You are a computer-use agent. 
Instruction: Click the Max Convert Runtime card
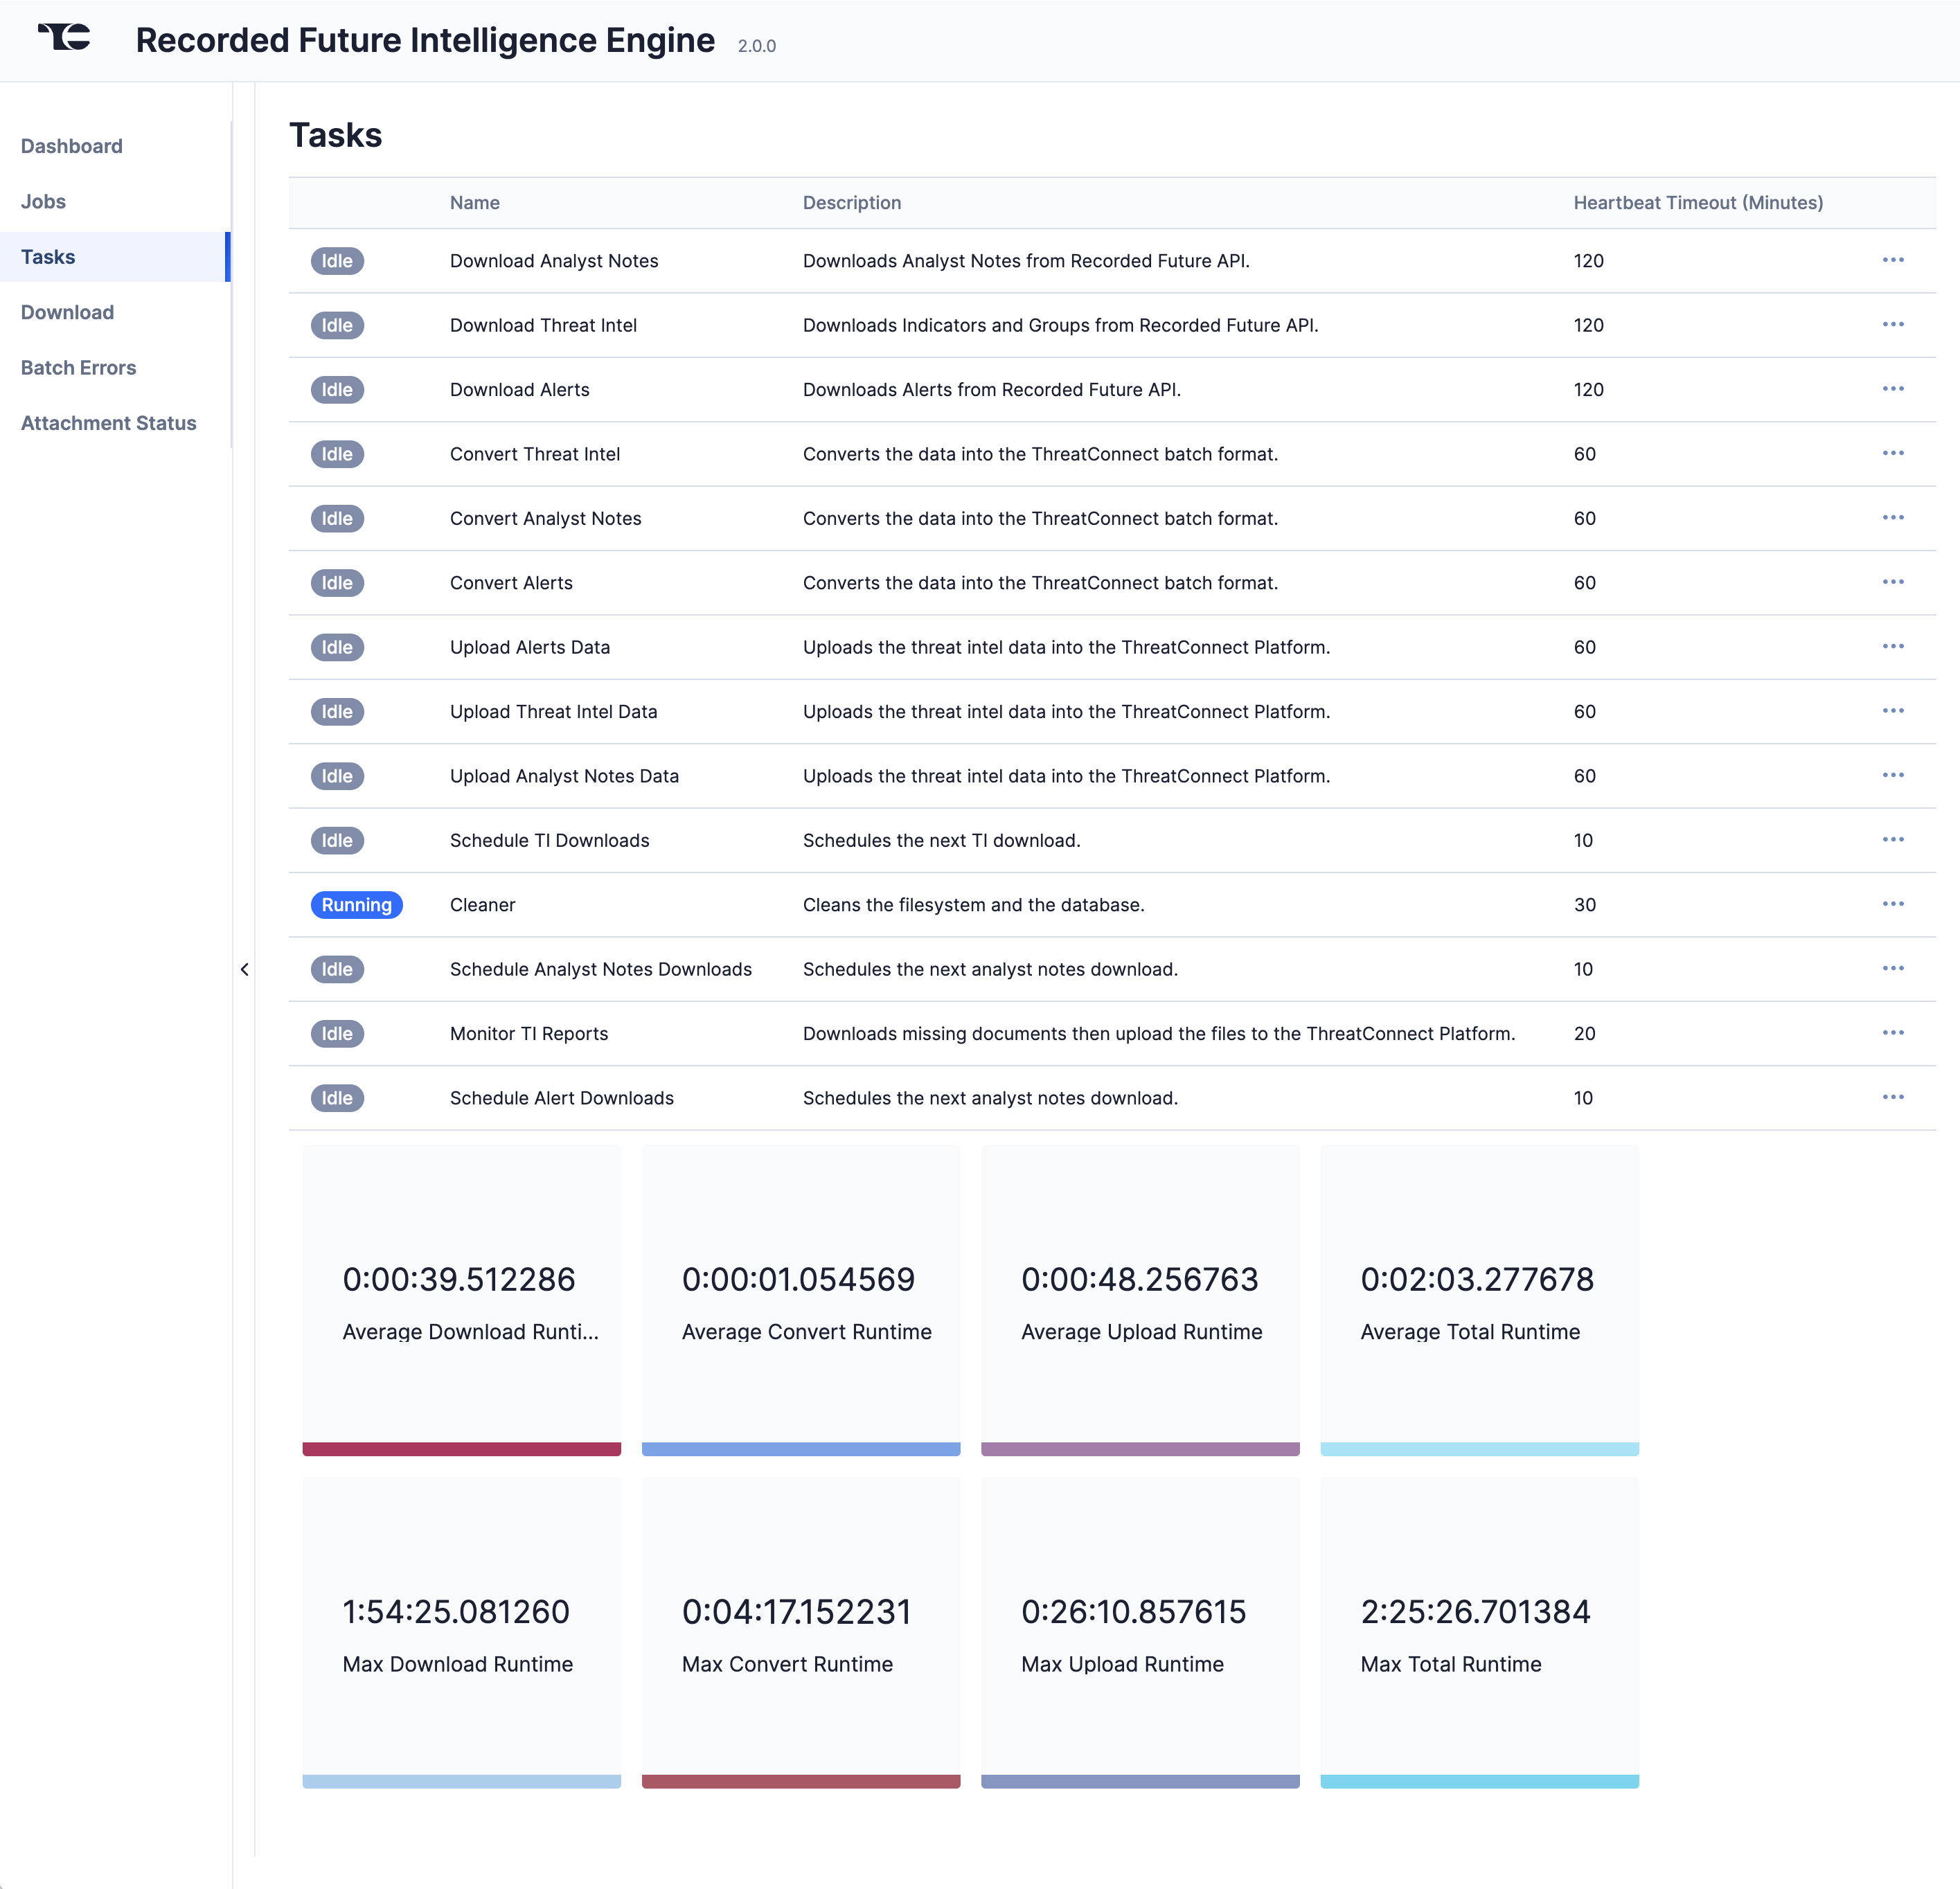coord(800,1632)
